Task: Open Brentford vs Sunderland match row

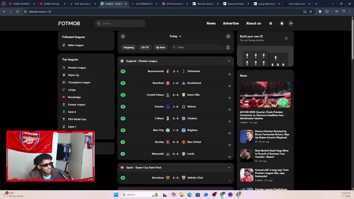Action: click(176, 83)
